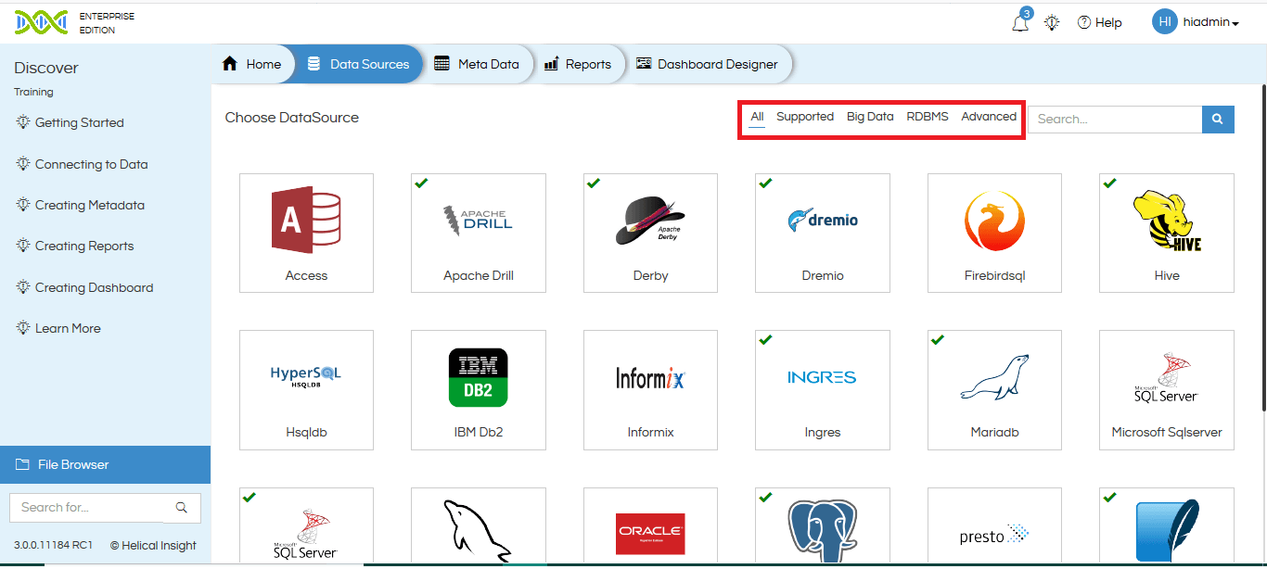
Task: Open the Meta Data tab
Action: [x=477, y=64]
